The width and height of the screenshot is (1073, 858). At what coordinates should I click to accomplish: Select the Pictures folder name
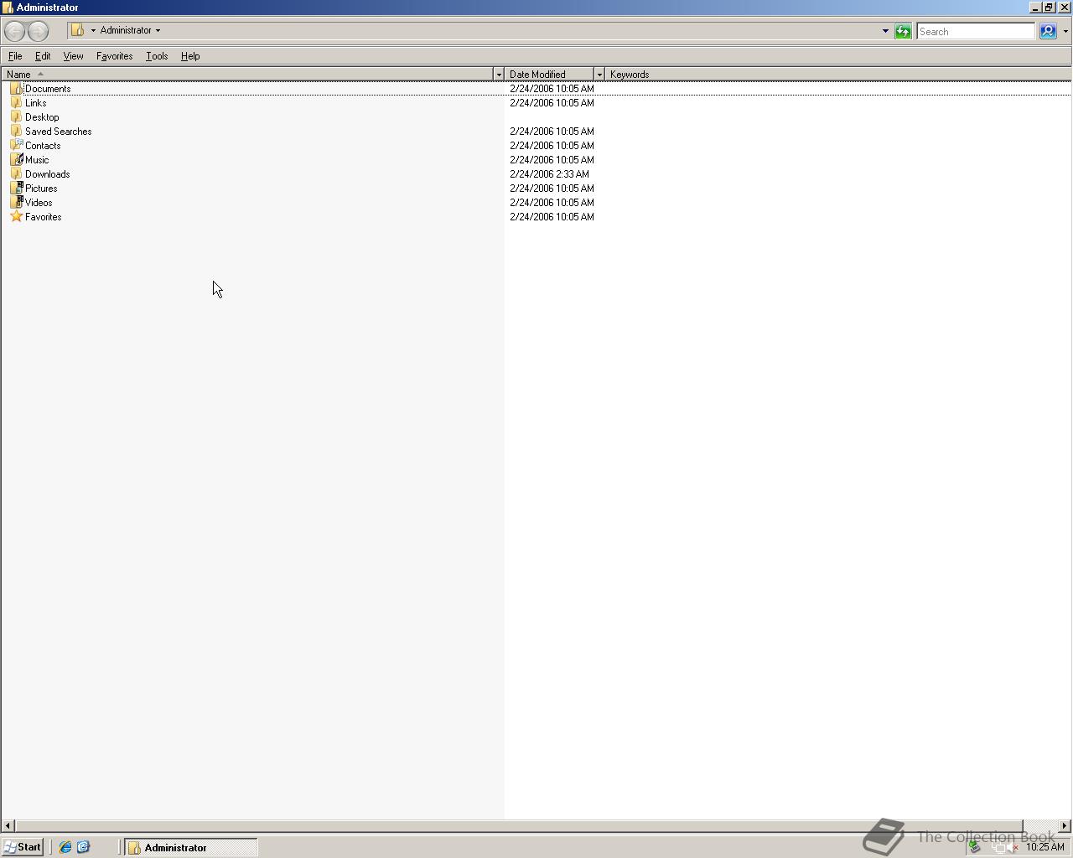point(41,189)
